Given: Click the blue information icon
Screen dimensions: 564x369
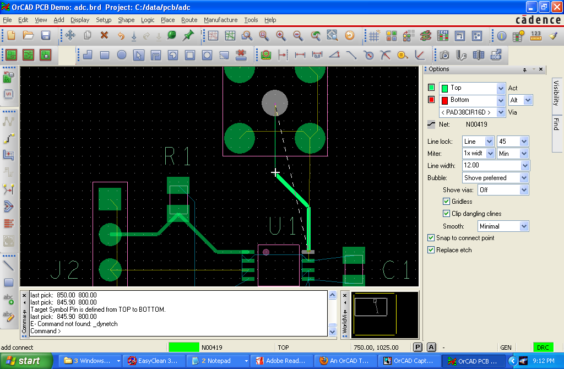Looking at the screenshot, I should [x=502, y=36].
